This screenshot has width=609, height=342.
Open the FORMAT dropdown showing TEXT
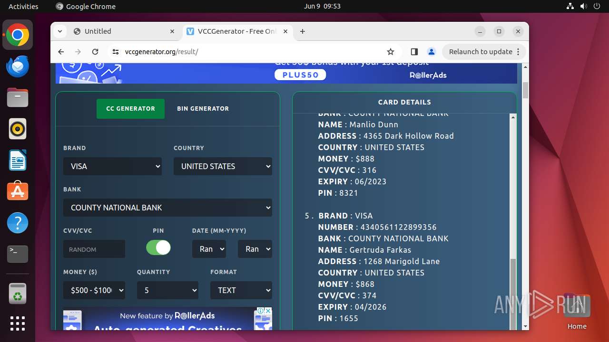[x=241, y=290]
